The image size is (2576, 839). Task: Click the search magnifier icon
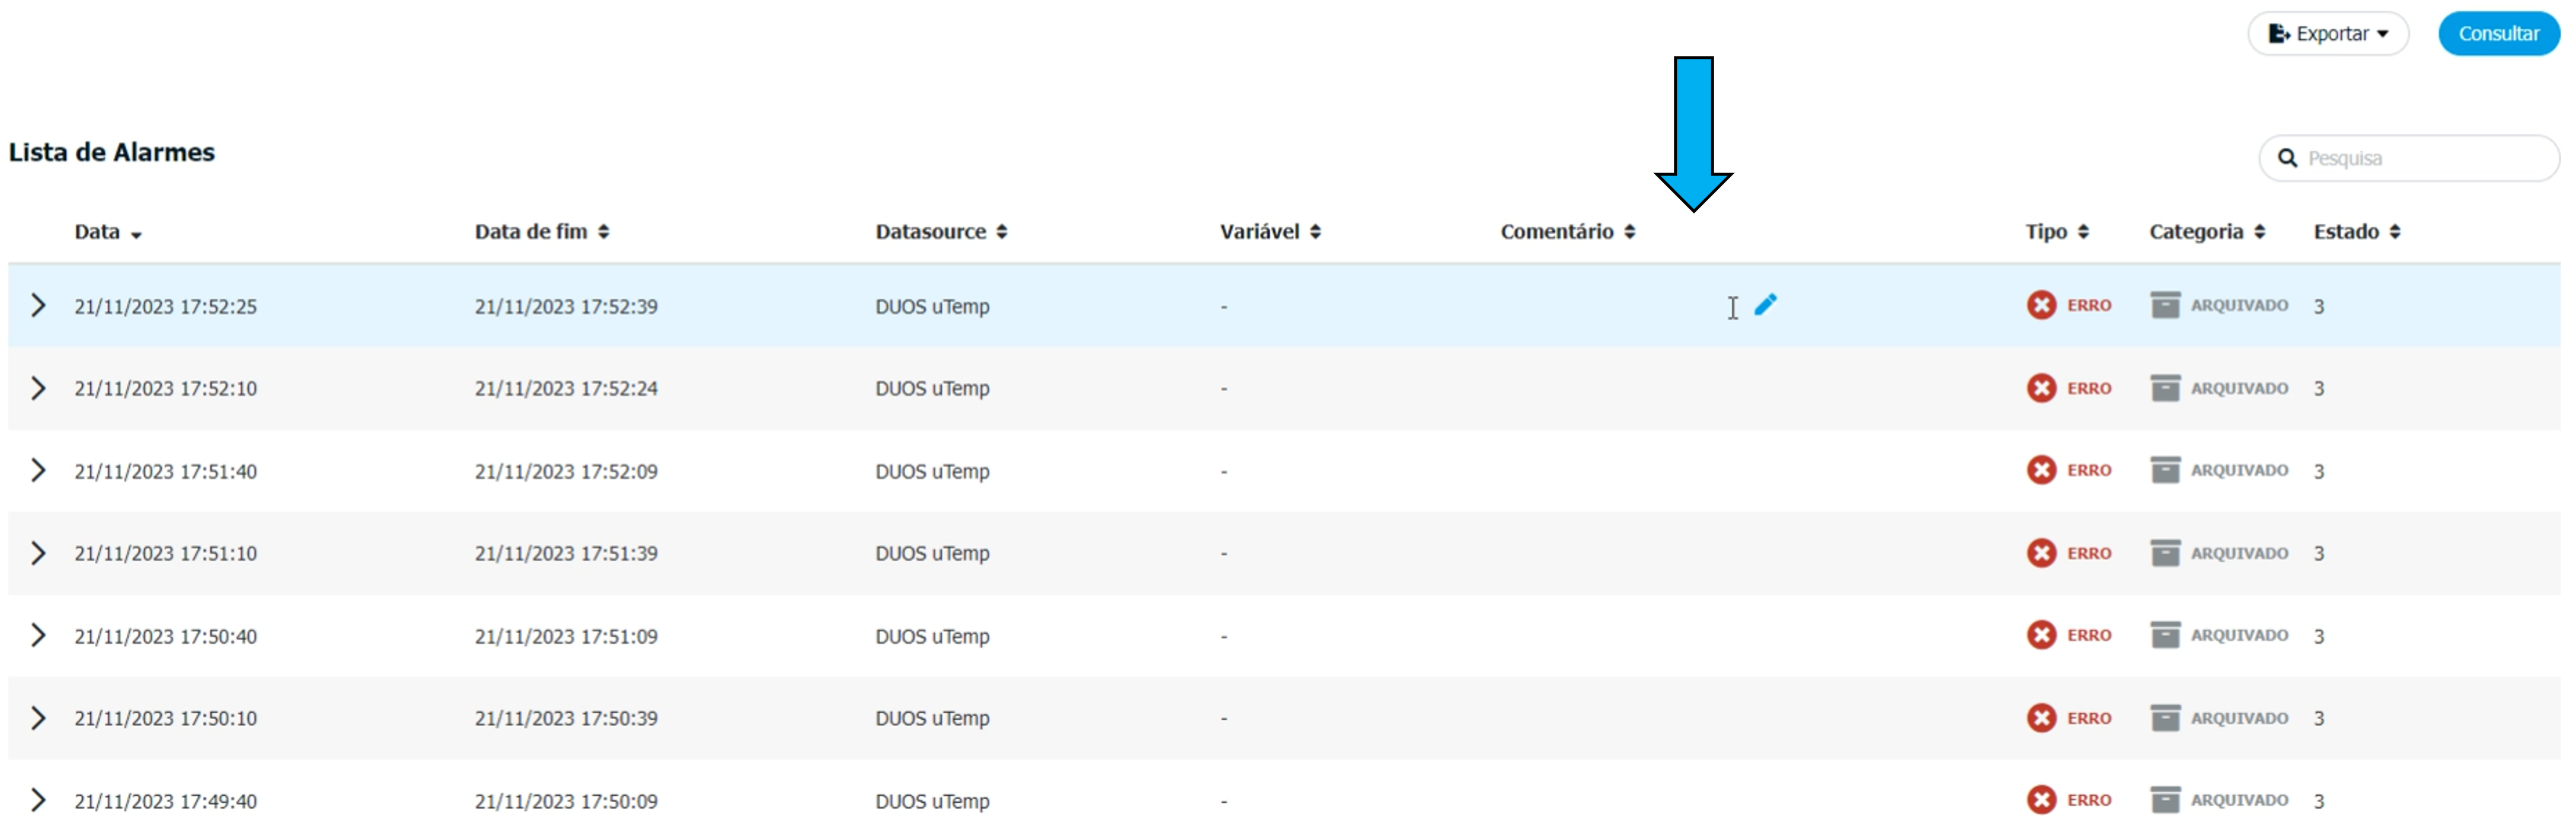point(2287,158)
